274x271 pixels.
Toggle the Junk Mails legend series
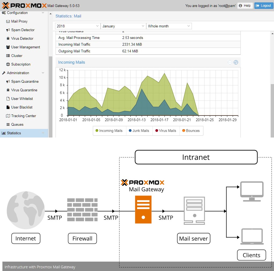pos(139,131)
